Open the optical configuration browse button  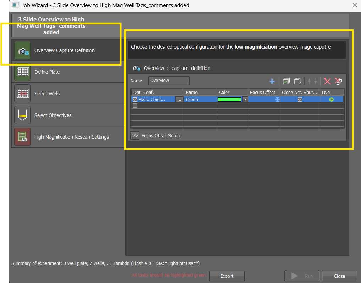(x=179, y=100)
